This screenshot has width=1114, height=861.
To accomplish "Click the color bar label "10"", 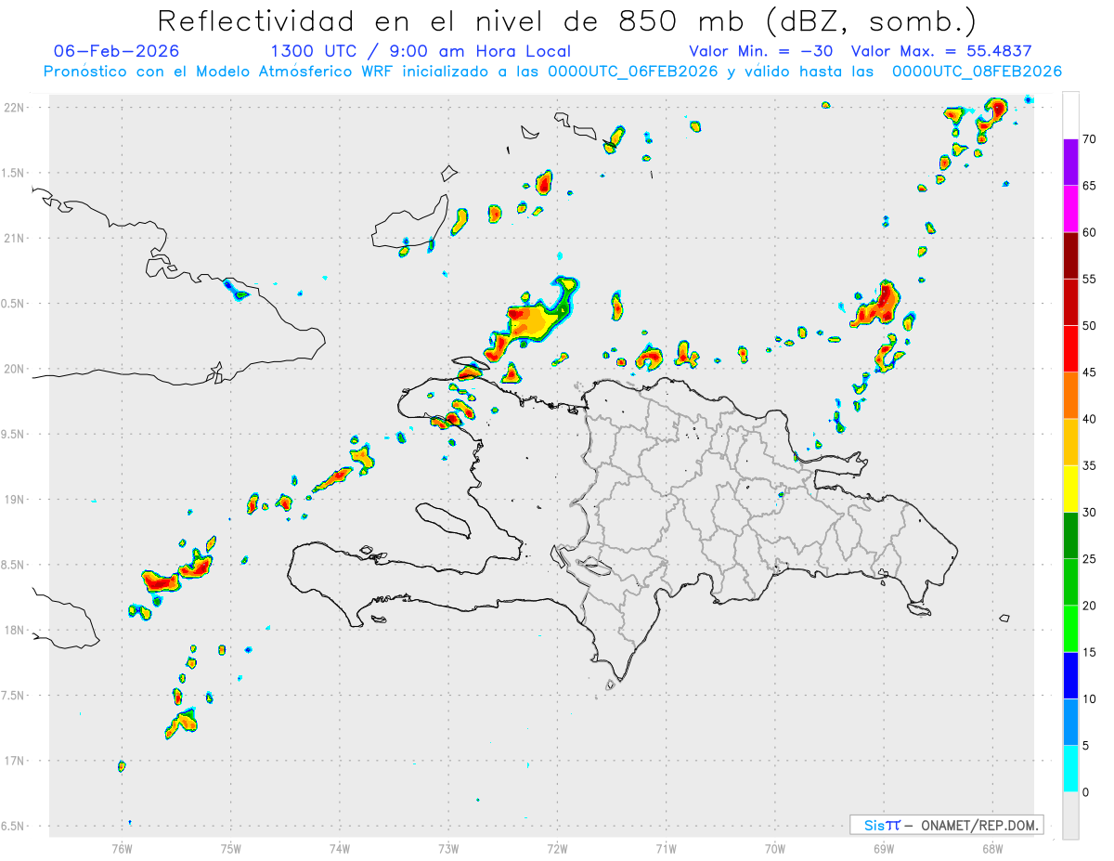I will tap(1090, 698).
